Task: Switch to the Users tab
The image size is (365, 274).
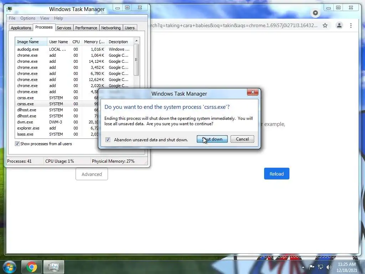Action: click(x=130, y=28)
